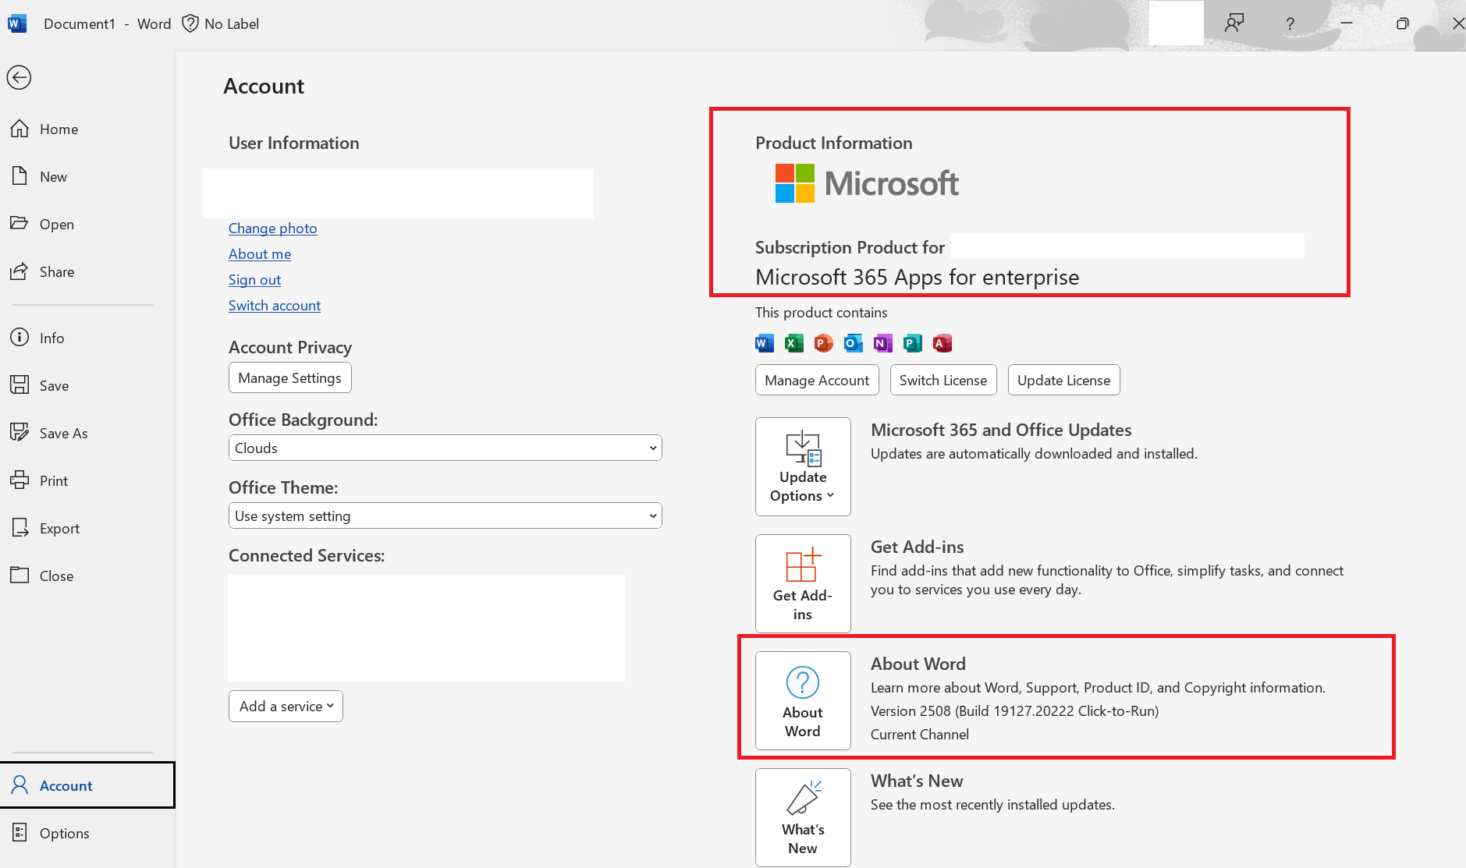This screenshot has width=1466, height=868.
Task: Close the document via sidebar Close
Action: click(87, 576)
